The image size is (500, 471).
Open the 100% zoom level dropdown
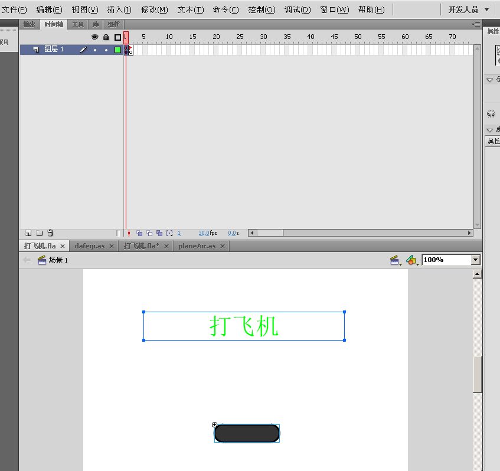click(475, 260)
